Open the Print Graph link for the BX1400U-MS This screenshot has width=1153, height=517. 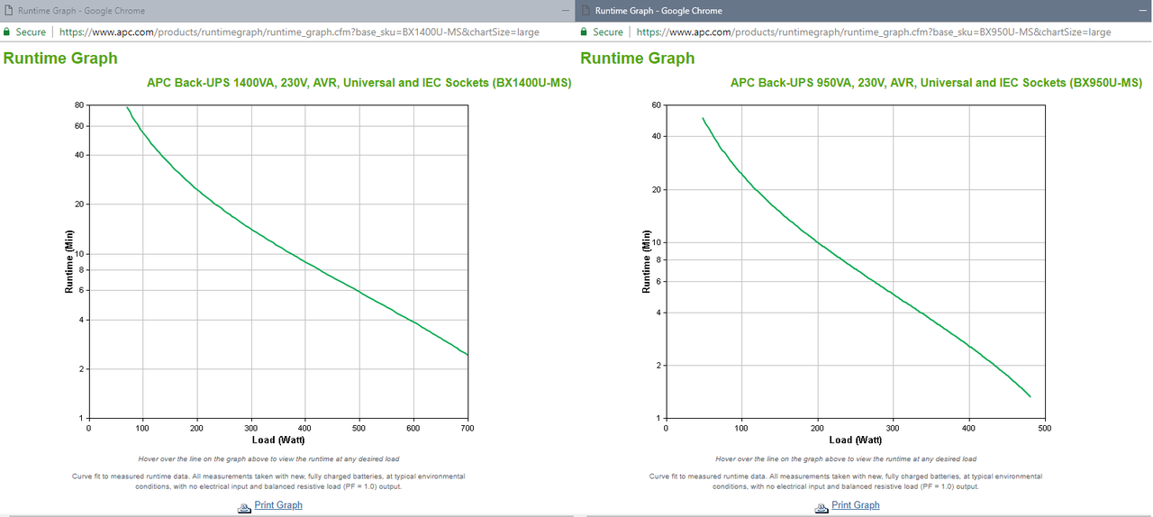tap(278, 505)
